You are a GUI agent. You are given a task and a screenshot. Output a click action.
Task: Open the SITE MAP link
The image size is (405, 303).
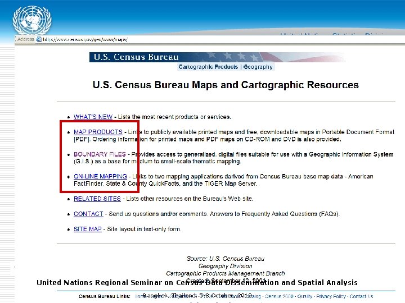pos(88,229)
